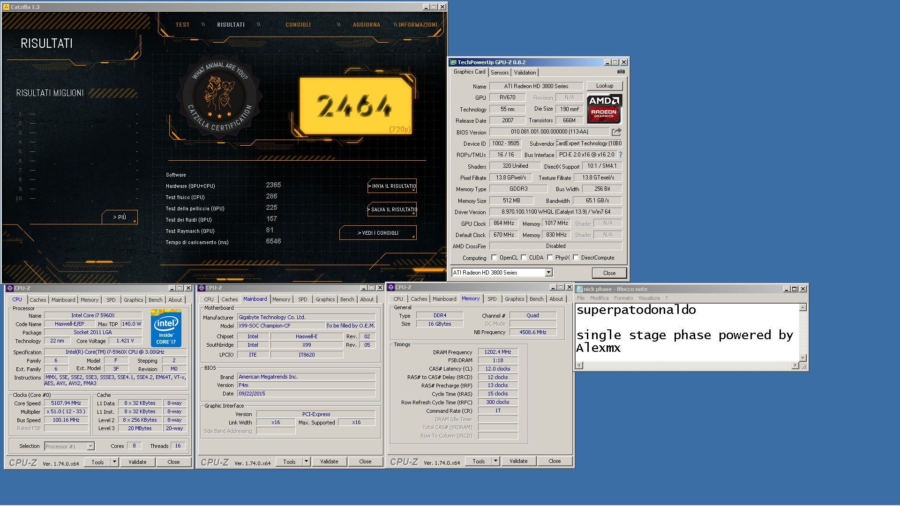Click the Catzilla certification badge
Viewport: 900px width, 506px height.
[219, 96]
